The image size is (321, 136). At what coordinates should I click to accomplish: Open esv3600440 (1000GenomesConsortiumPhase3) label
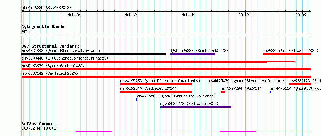[x=65, y=58]
